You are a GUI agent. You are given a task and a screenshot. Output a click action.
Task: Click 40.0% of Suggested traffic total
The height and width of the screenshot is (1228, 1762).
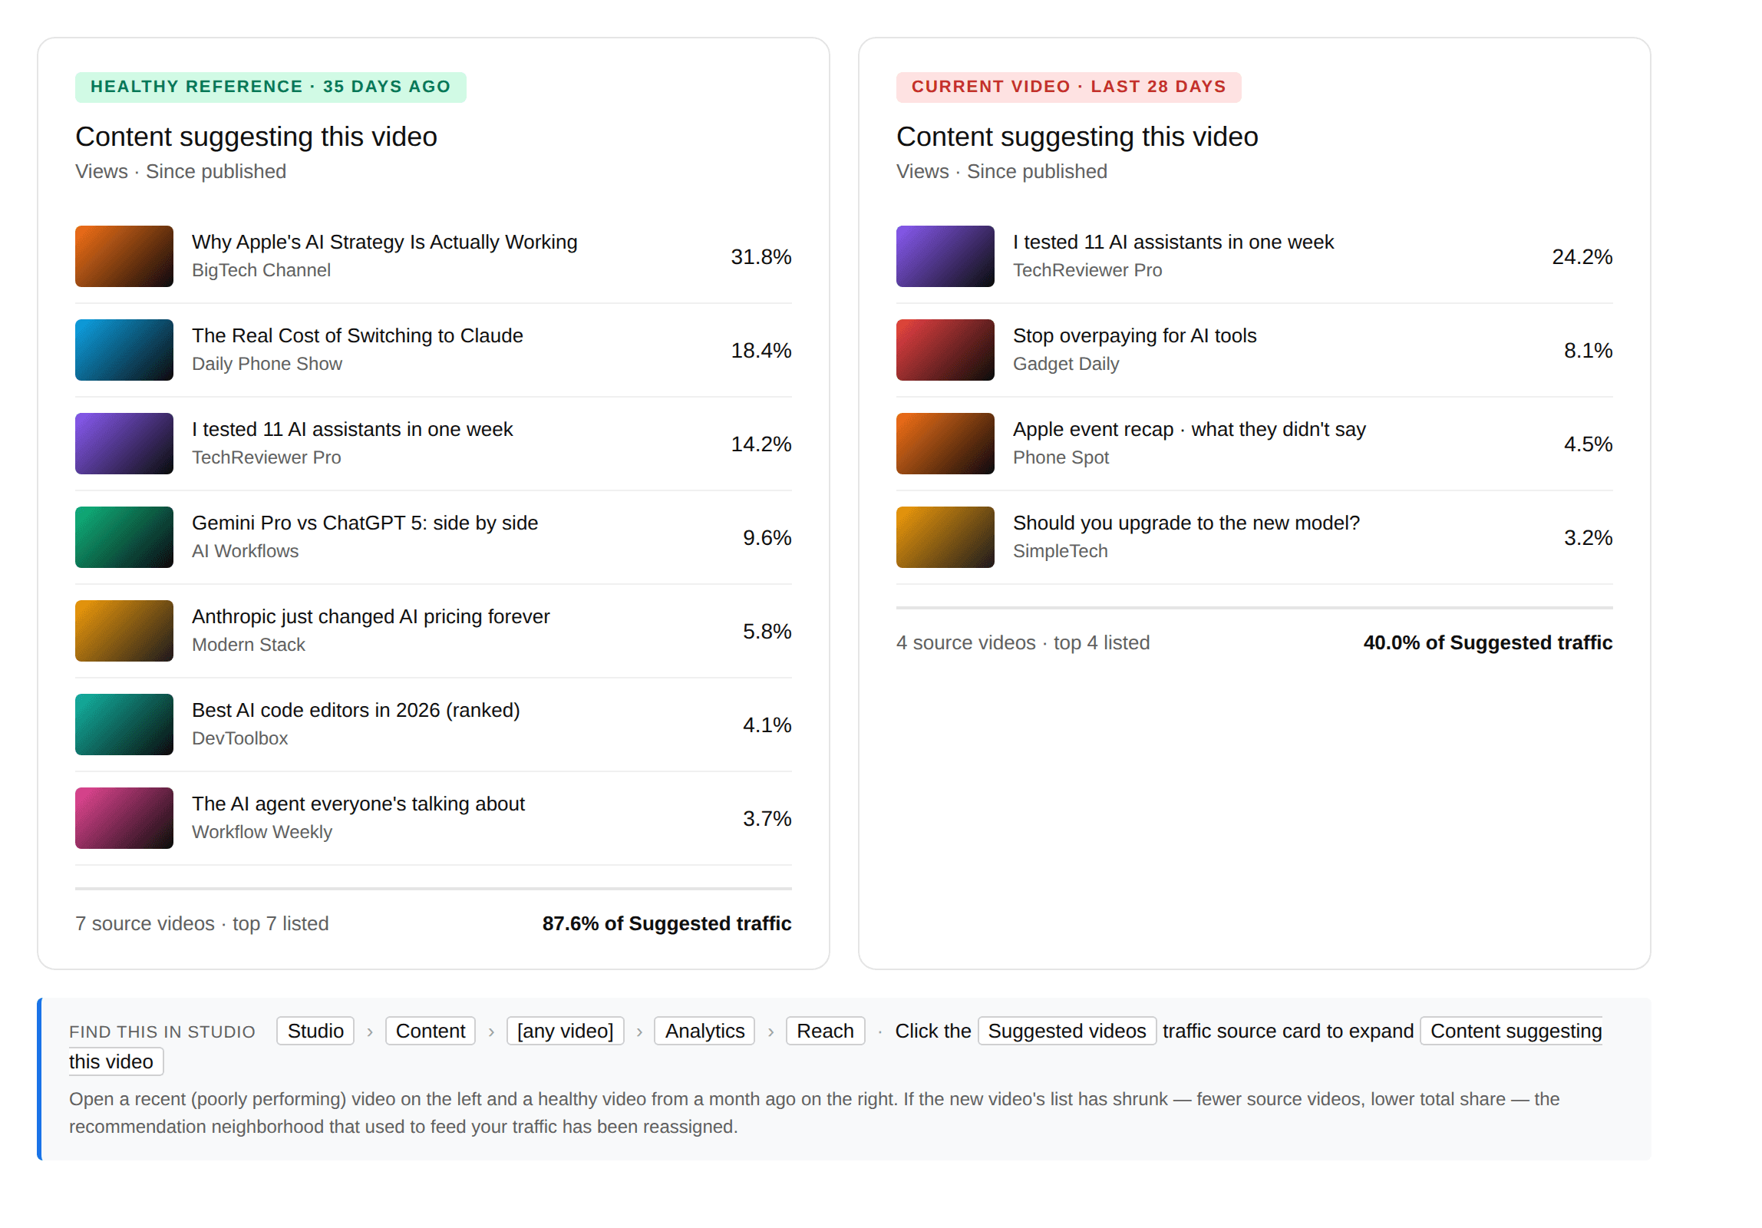click(1488, 642)
